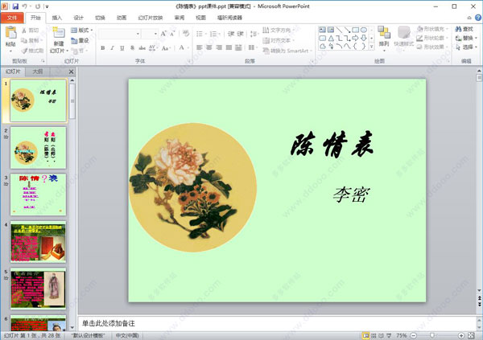The image size is (483, 340).
Task: Open Select (选择) command menu
Action: pyautogui.click(x=466, y=47)
